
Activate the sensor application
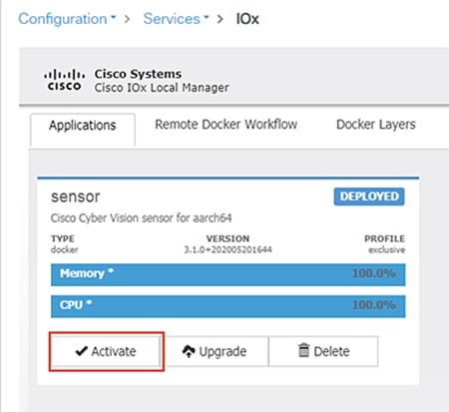pyautogui.click(x=106, y=351)
